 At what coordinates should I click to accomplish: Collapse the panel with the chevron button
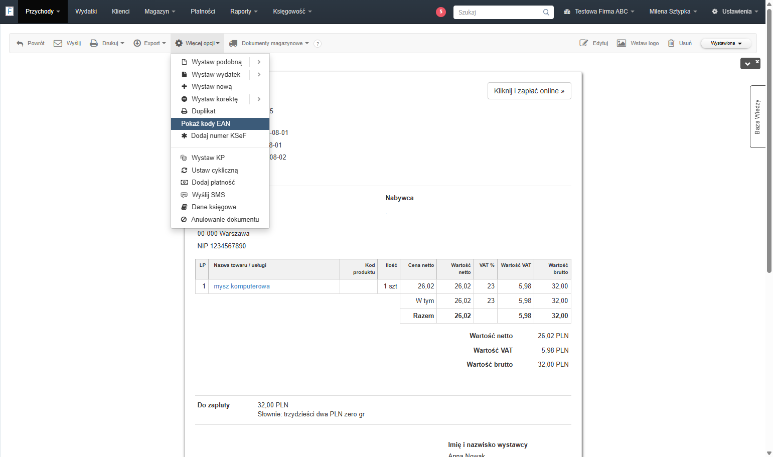point(747,64)
